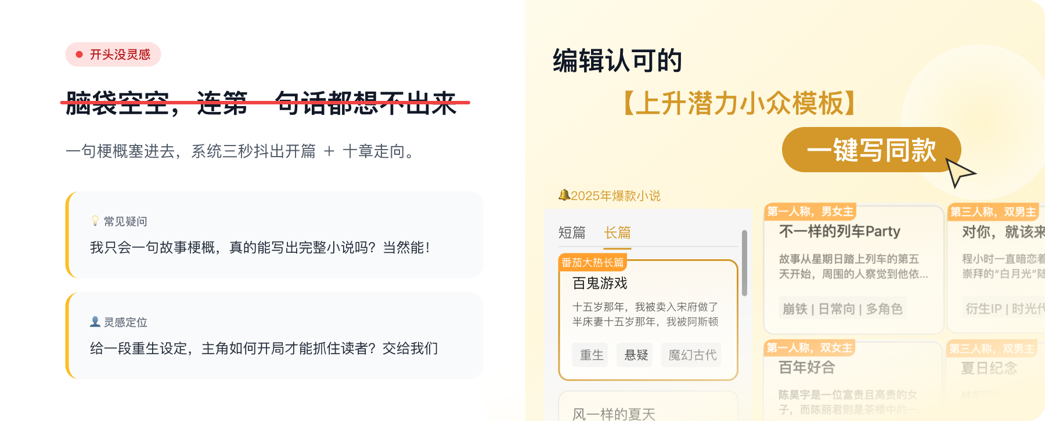Viewport: 1045px width, 421px height.
Task: Click the lightbulb icon next to 常见疑问
Action: pyautogui.click(x=95, y=221)
